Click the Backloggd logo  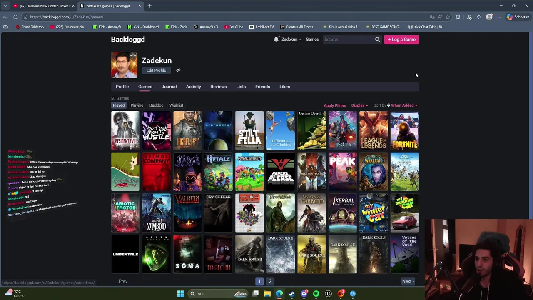pos(128,39)
